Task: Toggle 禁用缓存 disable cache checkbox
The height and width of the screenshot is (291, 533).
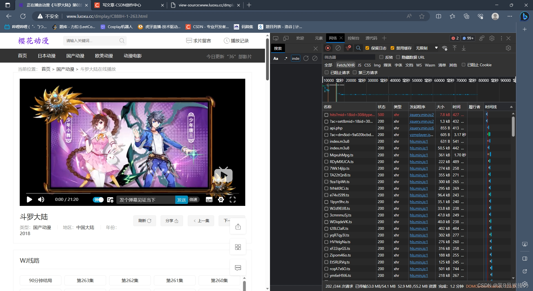Action: 392,48
